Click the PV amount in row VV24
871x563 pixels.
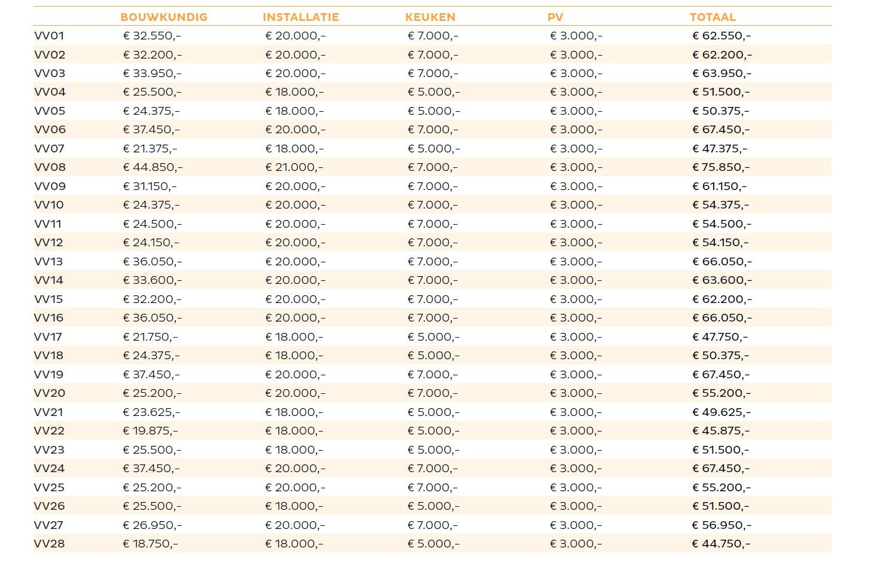pos(576,469)
